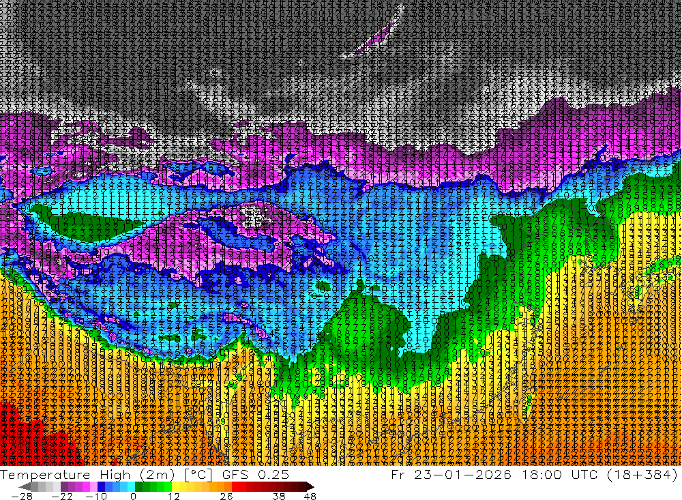Click the 'GFS 0.25' model label
This screenshot has height=500, width=682.
(x=256, y=475)
